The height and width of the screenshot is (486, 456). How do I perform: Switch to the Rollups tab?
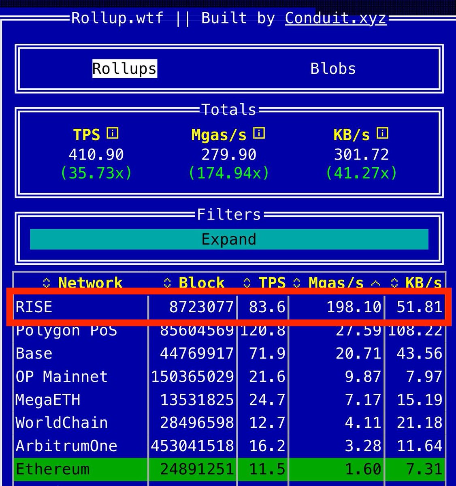click(124, 68)
